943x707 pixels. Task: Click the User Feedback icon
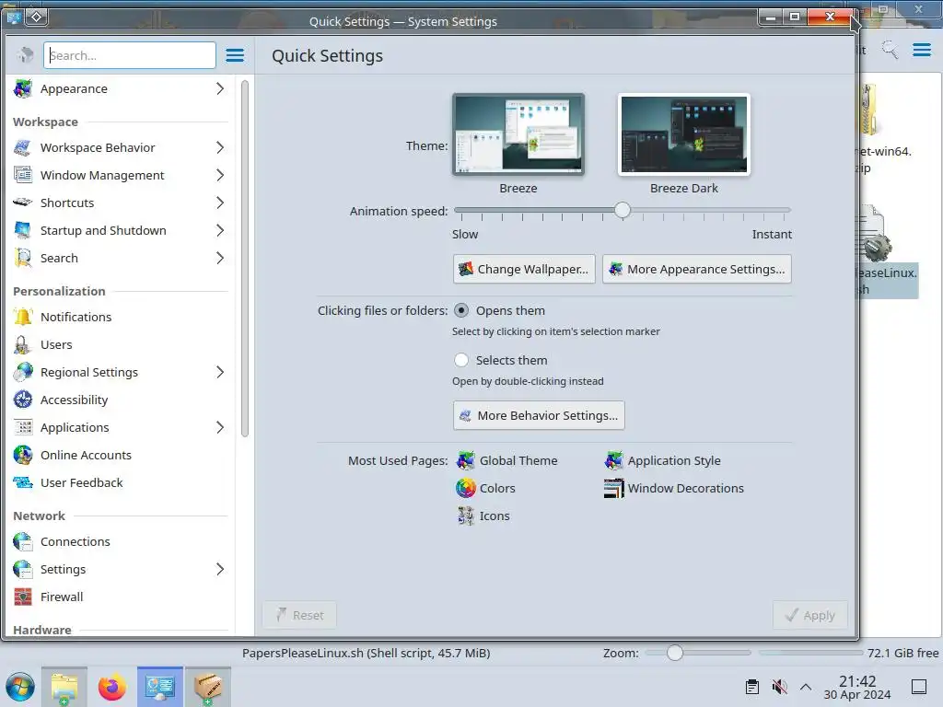pos(23,482)
